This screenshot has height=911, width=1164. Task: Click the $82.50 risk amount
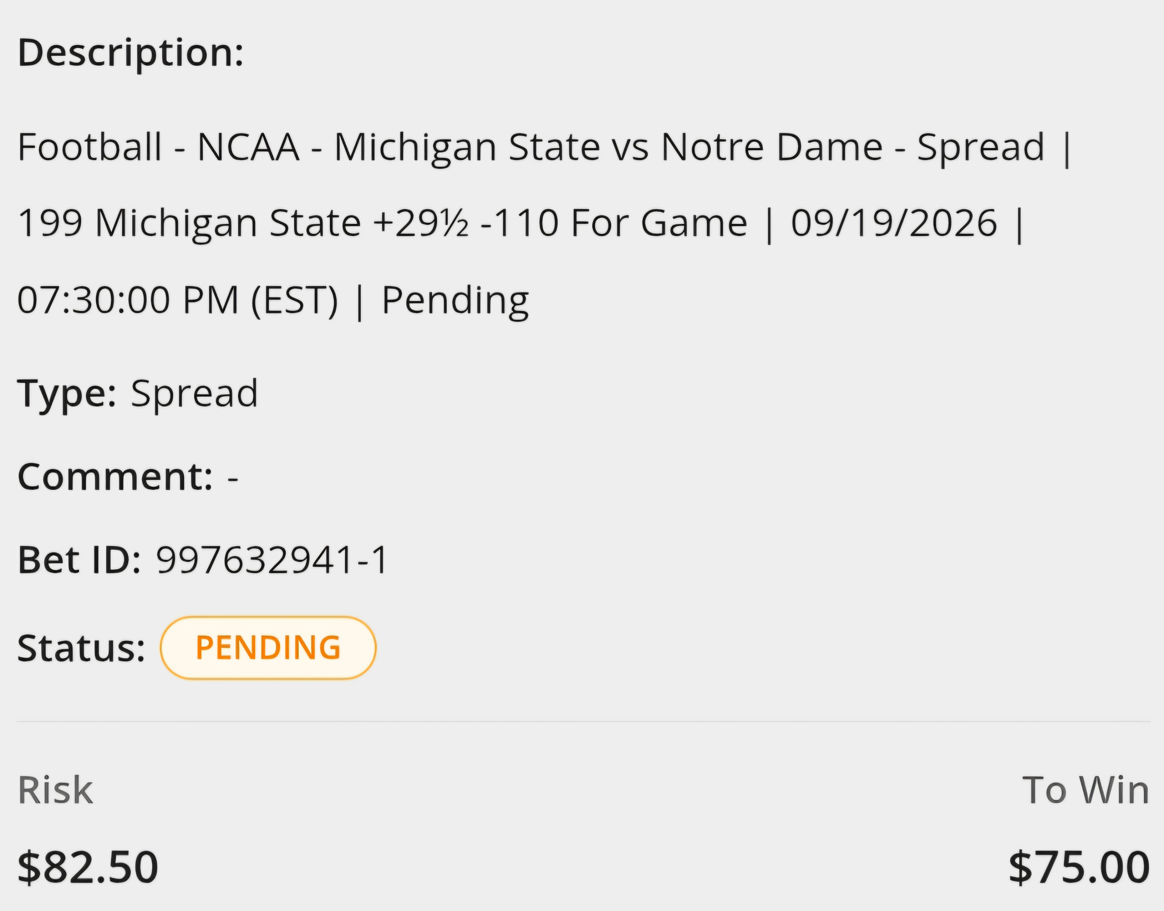coord(88,867)
